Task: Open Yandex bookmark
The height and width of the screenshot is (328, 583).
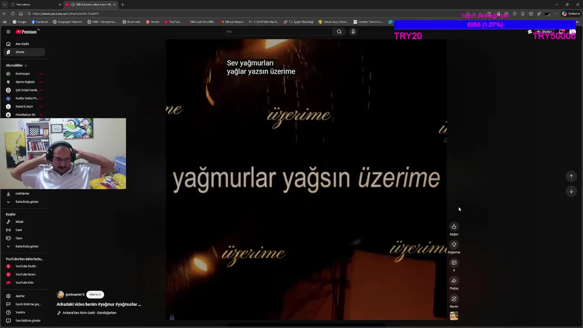Action: (153, 22)
